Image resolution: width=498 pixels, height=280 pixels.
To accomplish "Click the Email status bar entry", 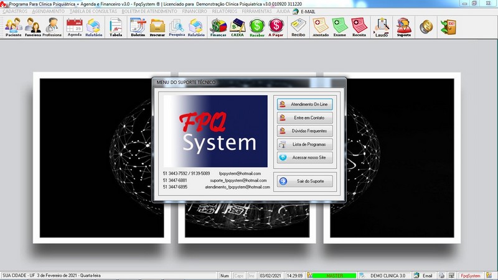I will point(427,276).
